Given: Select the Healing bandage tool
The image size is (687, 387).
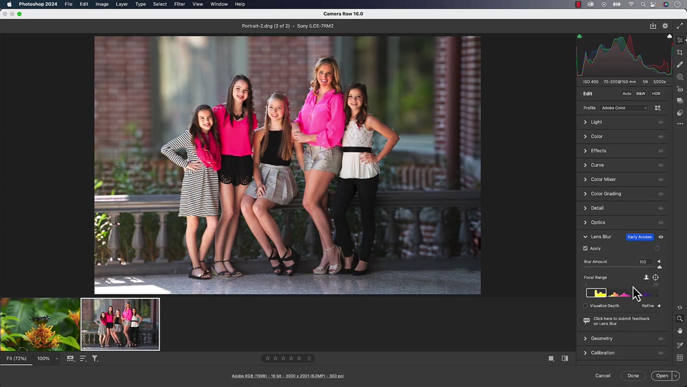Looking at the screenshot, I should click(x=680, y=65).
